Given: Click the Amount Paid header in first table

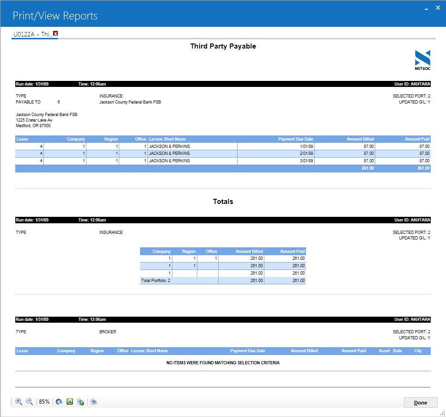Looking at the screenshot, I should point(417,139).
